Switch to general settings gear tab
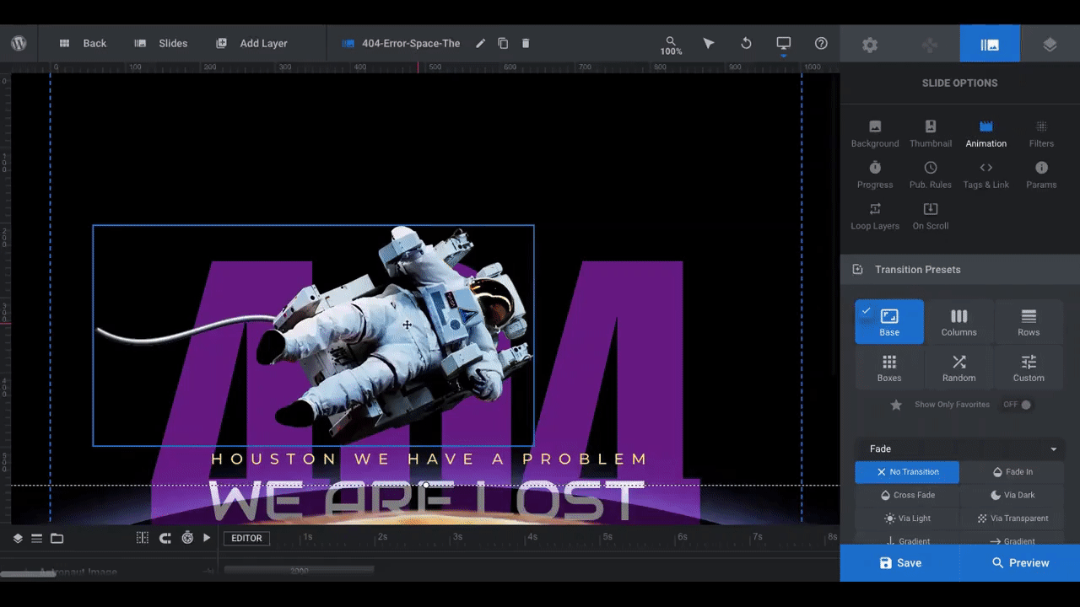Viewport: 1080px width, 607px height. (x=870, y=45)
